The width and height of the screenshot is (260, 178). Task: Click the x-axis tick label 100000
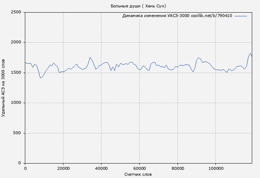pos(216,168)
